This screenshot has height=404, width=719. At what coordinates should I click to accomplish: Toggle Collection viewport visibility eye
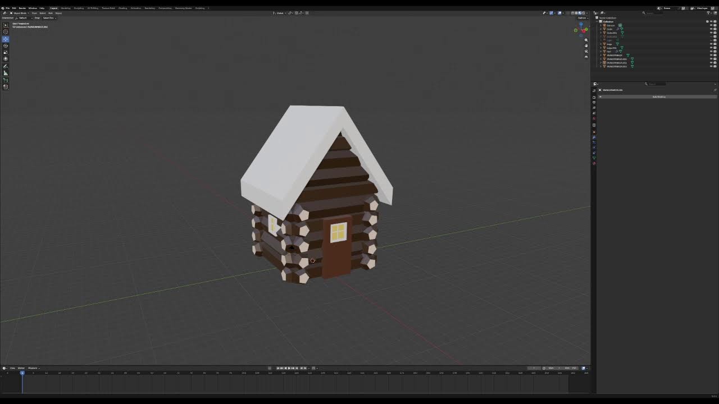pos(711,21)
